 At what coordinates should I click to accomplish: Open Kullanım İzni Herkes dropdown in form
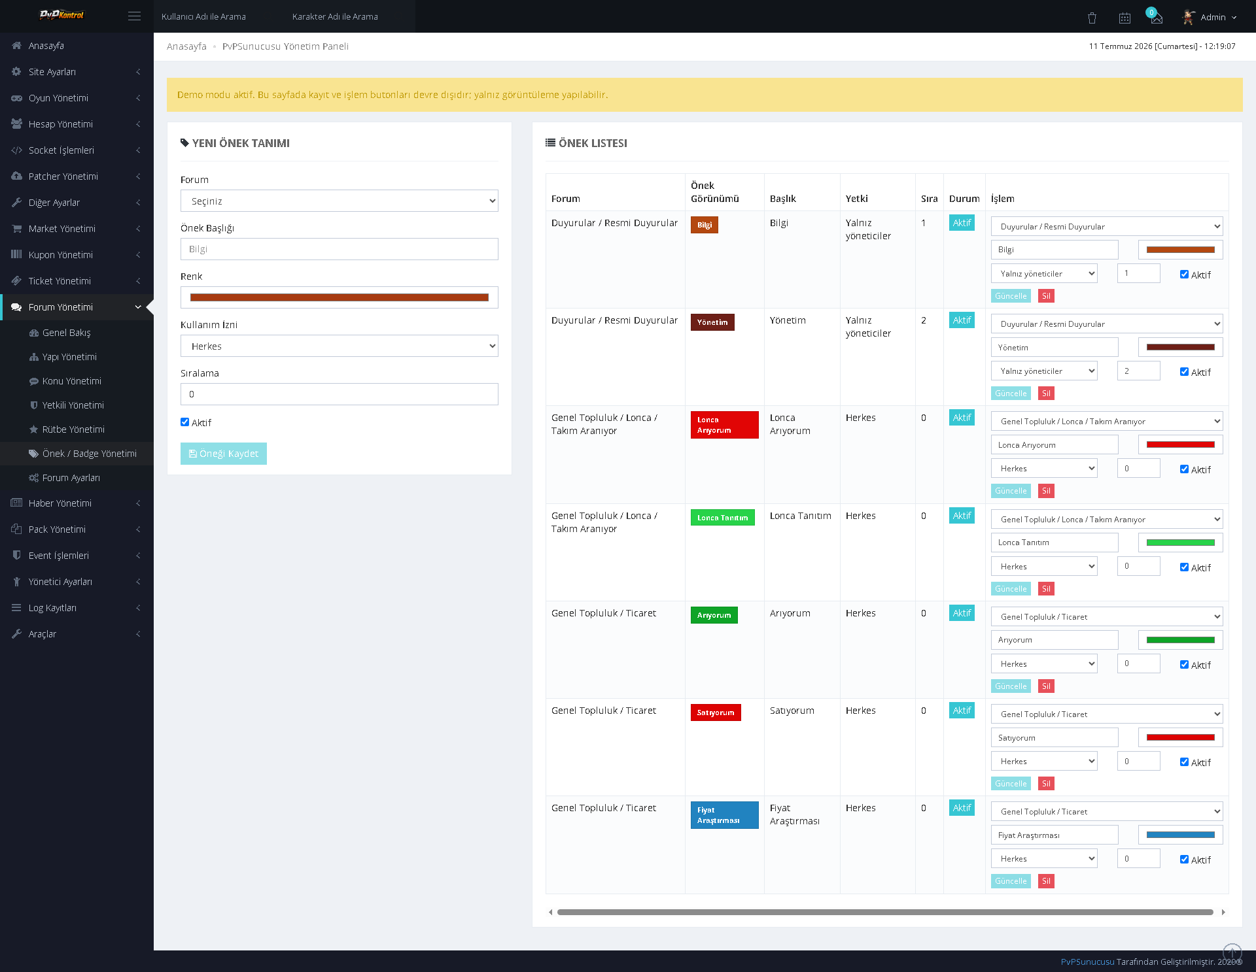tap(339, 346)
